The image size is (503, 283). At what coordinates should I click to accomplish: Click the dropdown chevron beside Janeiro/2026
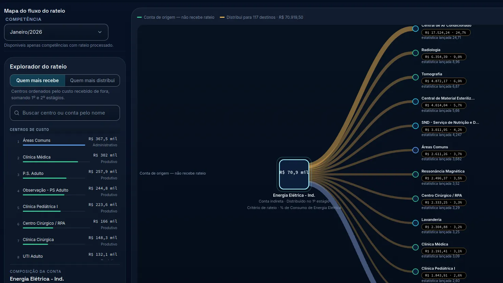(x=100, y=32)
